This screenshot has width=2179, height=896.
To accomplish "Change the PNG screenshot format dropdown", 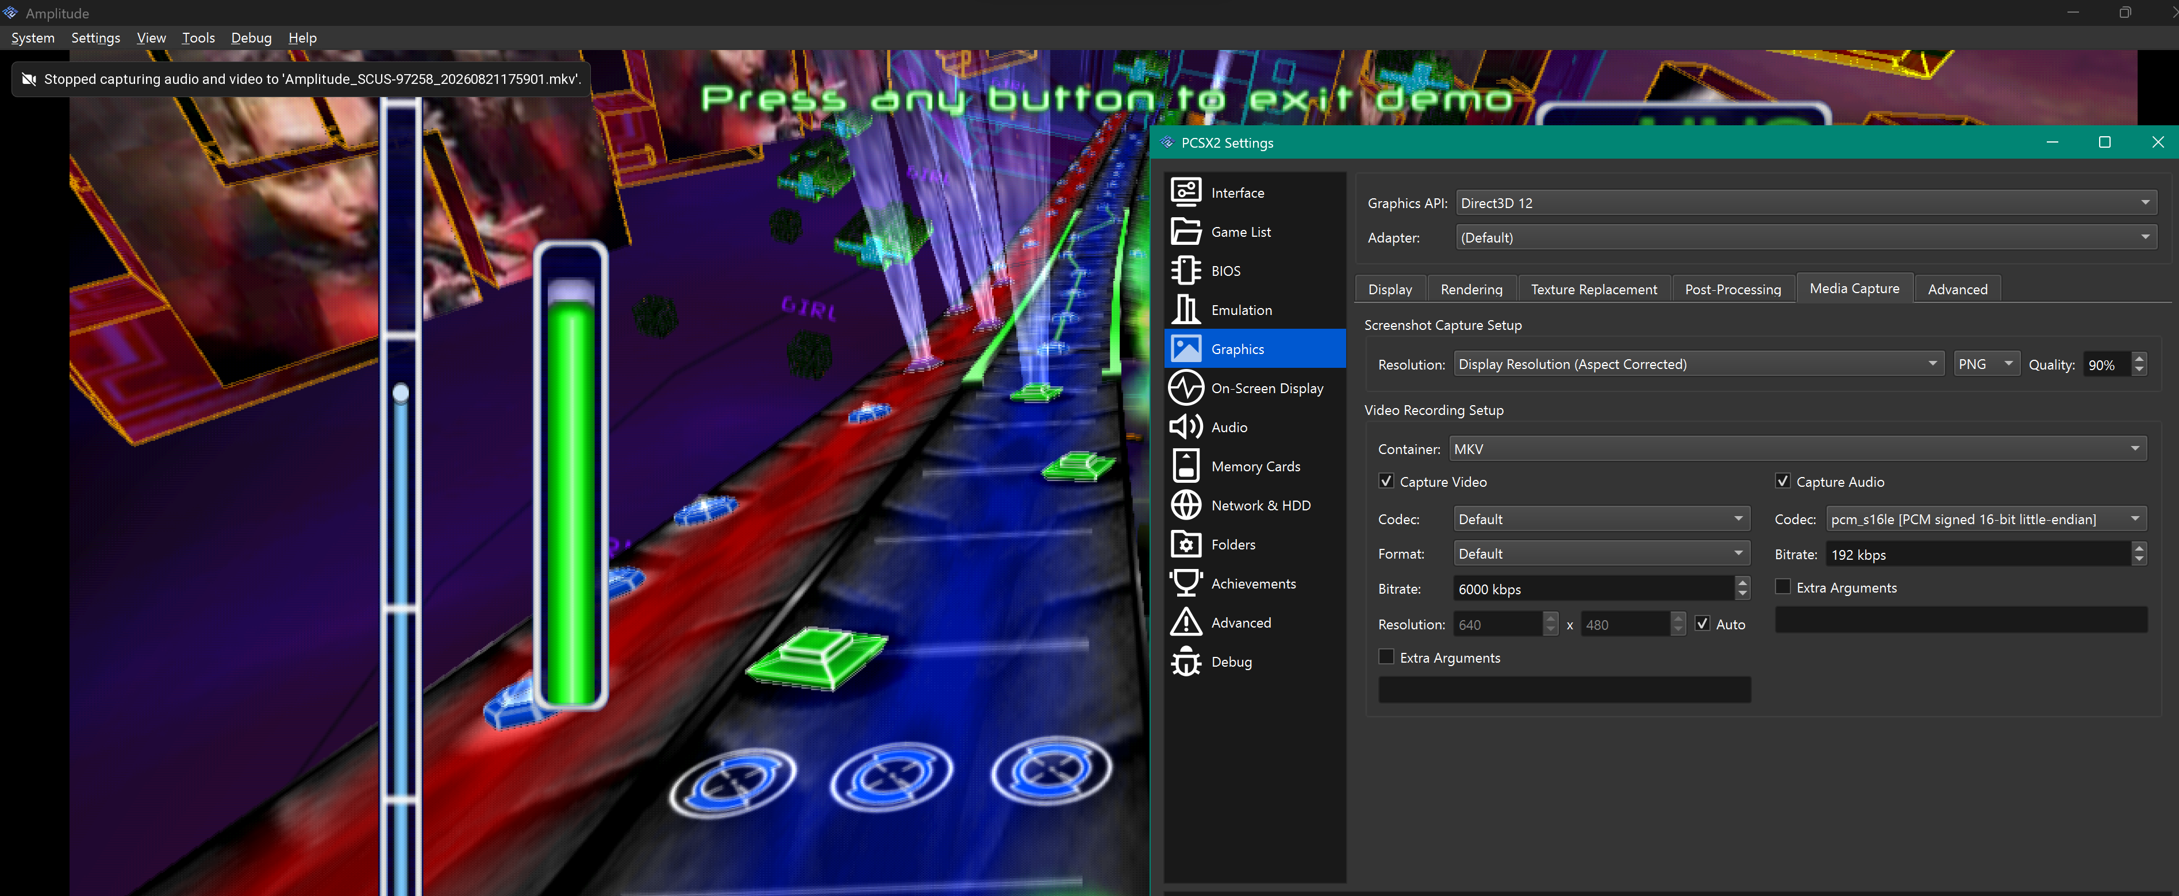I will coord(1986,364).
